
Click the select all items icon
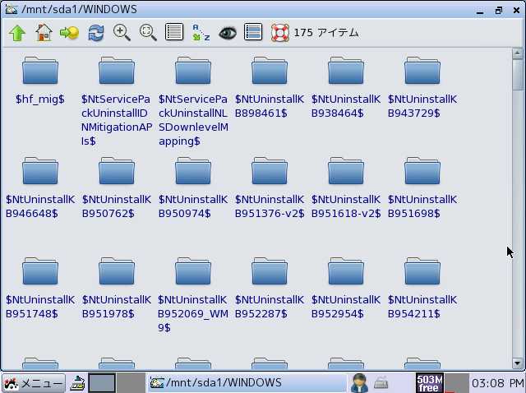(253, 33)
